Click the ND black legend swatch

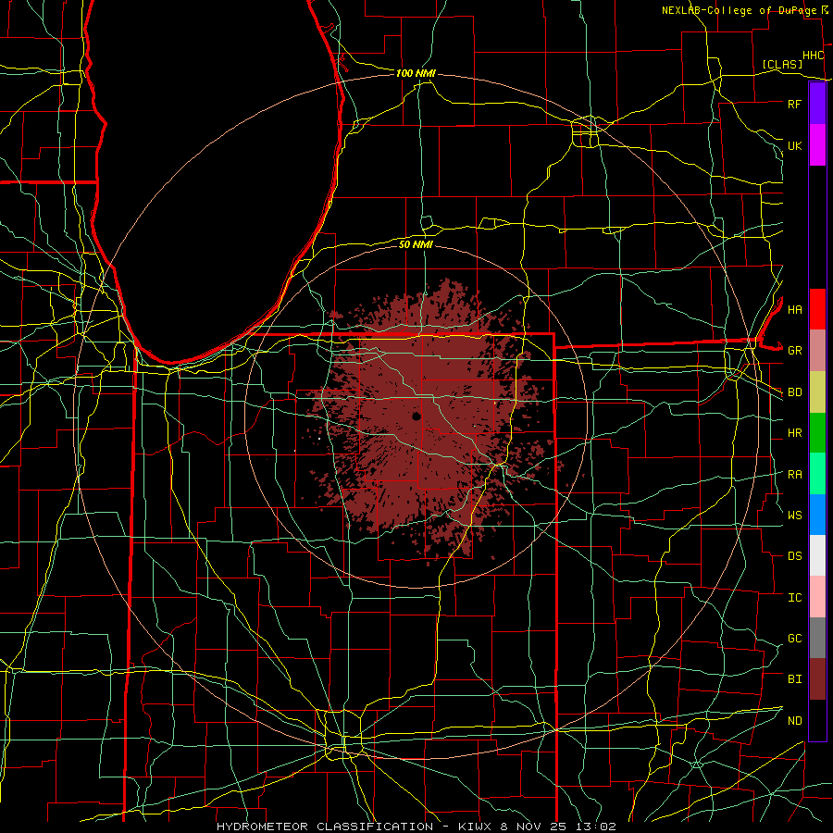click(x=817, y=720)
